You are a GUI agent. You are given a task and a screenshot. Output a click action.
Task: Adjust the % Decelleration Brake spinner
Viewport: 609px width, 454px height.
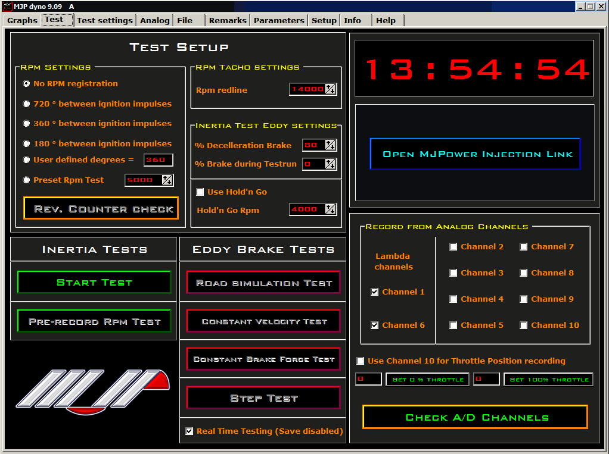pyautogui.click(x=331, y=145)
